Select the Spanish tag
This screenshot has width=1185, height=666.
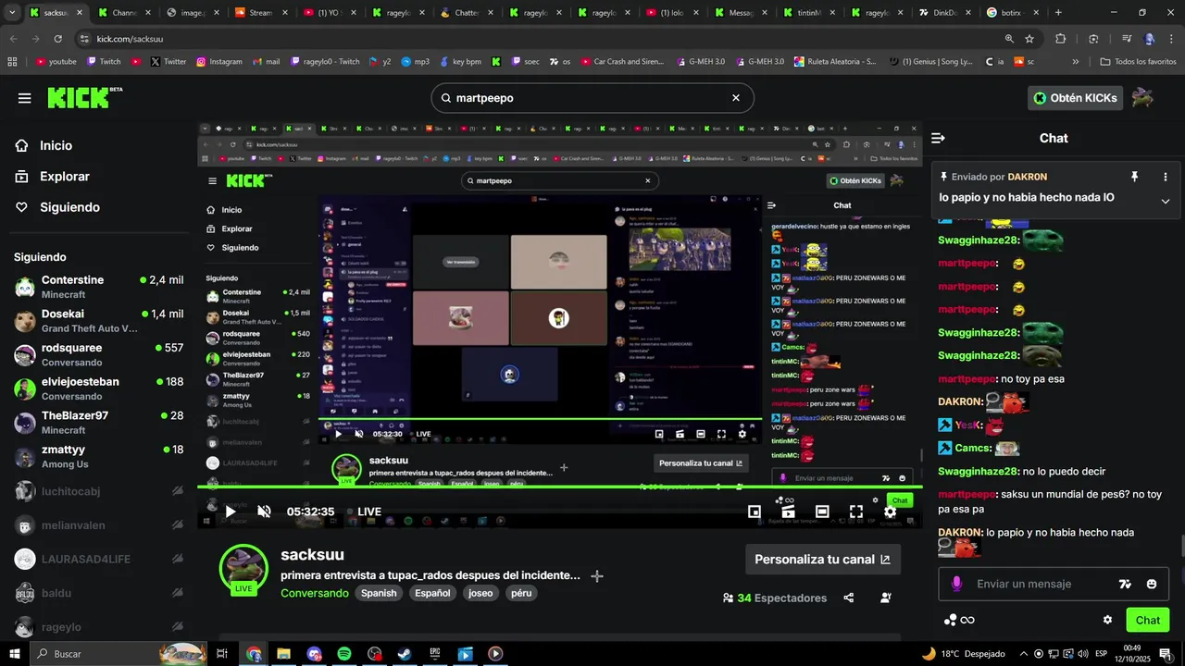pyautogui.click(x=379, y=593)
